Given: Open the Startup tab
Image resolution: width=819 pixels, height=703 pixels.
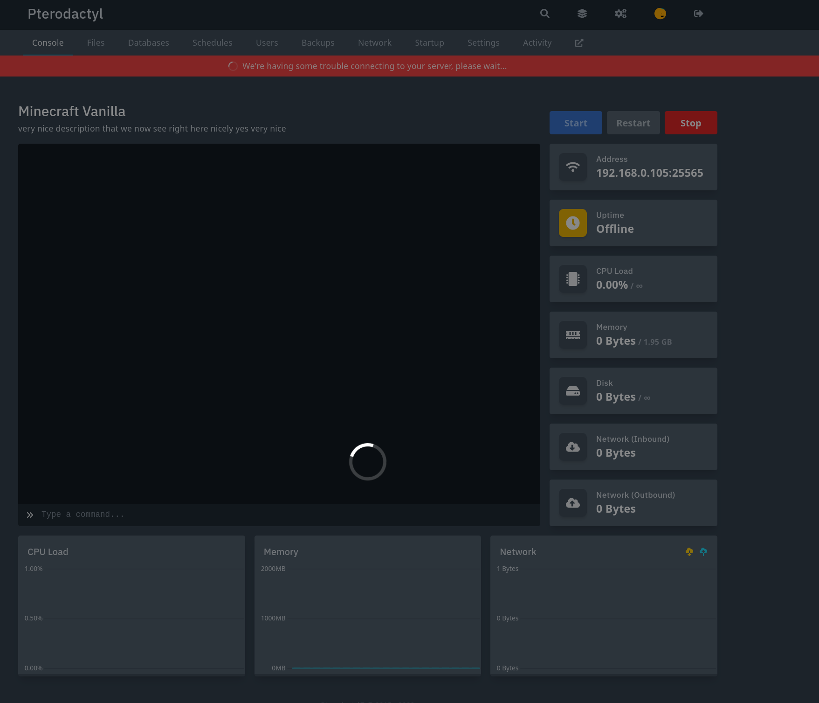Looking at the screenshot, I should pos(430,43).
